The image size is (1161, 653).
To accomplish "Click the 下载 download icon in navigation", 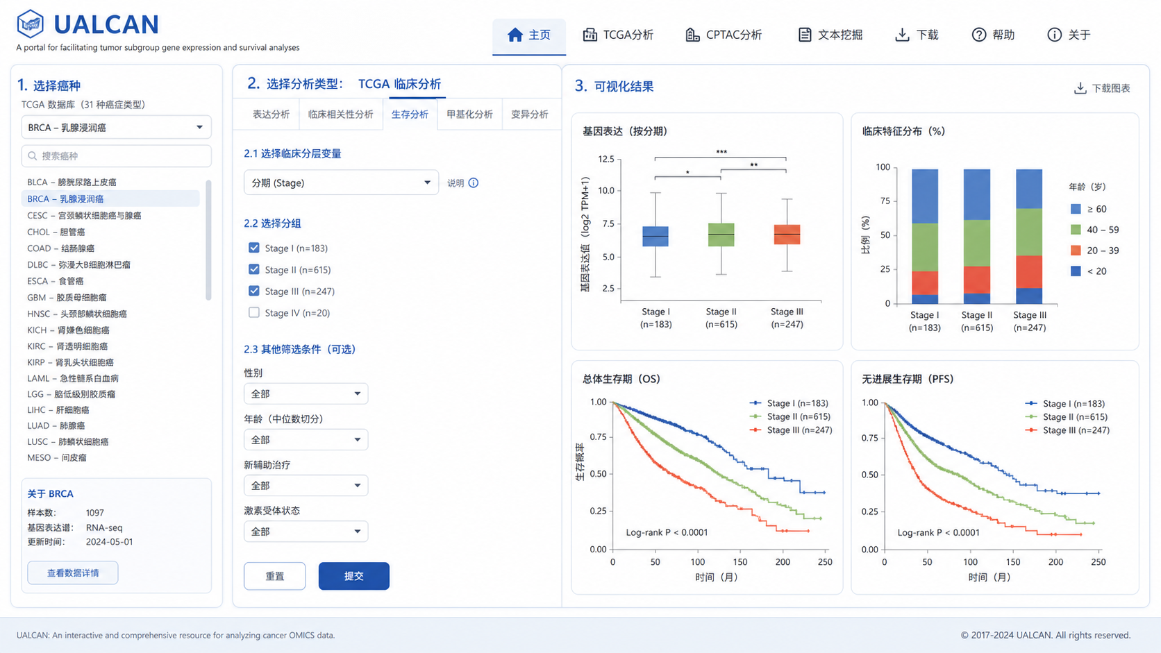I will click(902, 35).
